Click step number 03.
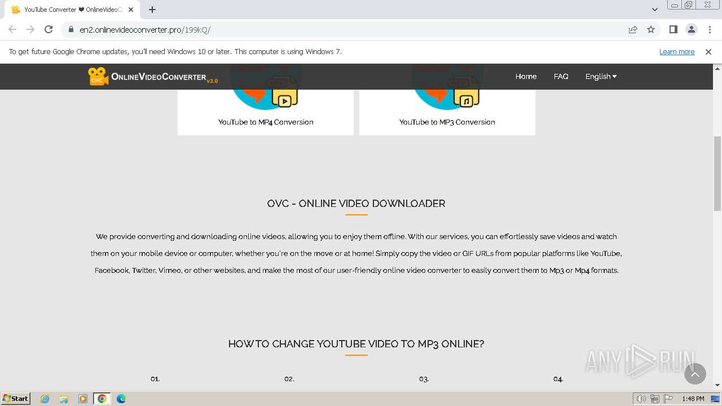722x406 pixels. 424,379
